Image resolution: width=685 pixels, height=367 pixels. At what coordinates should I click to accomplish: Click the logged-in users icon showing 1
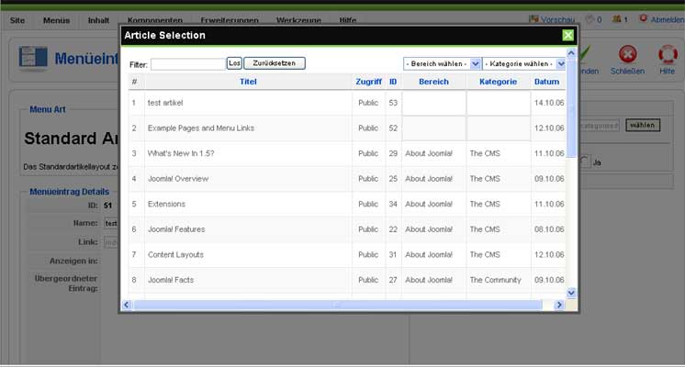(x=617, y=19)
